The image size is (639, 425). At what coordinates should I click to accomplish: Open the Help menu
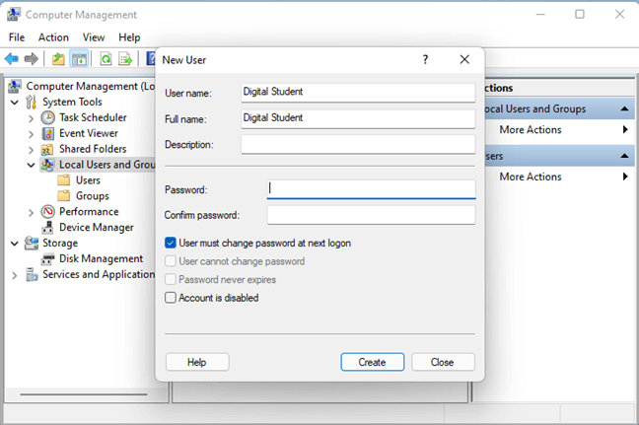coord(129,37)
